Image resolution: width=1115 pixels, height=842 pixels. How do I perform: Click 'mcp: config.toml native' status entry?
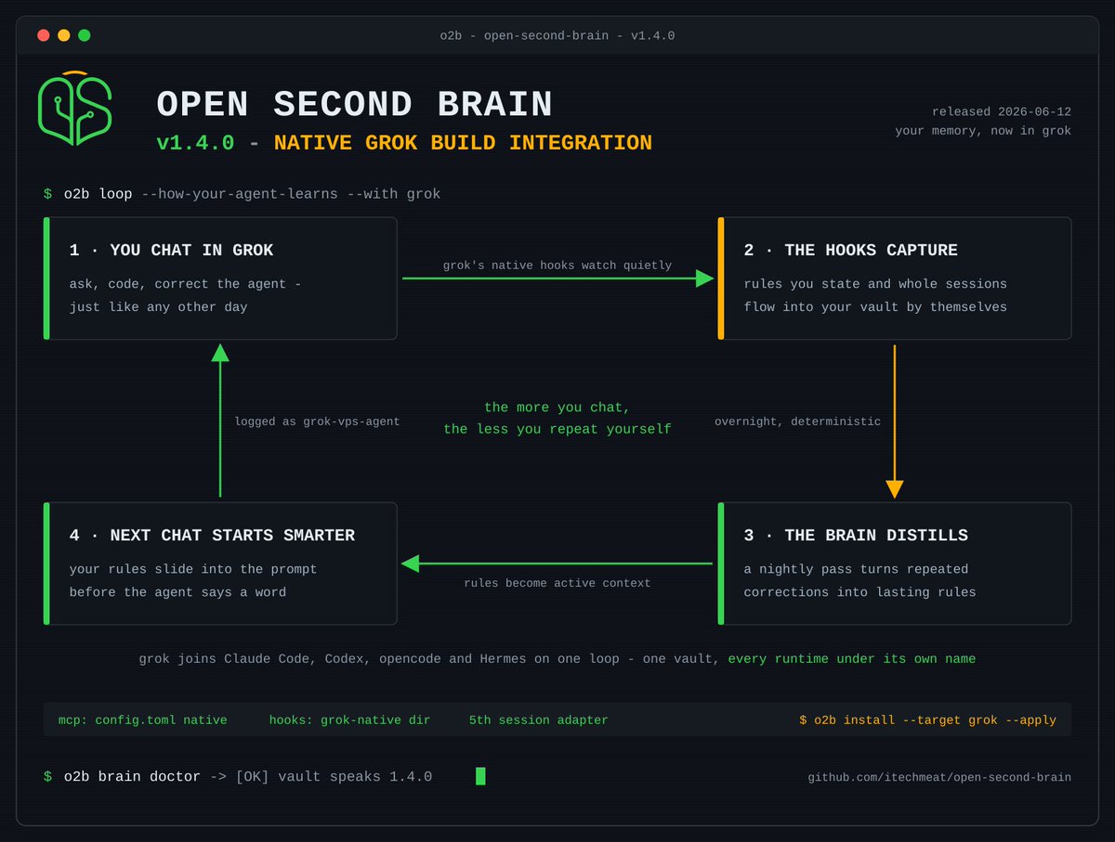click(142, 720)
